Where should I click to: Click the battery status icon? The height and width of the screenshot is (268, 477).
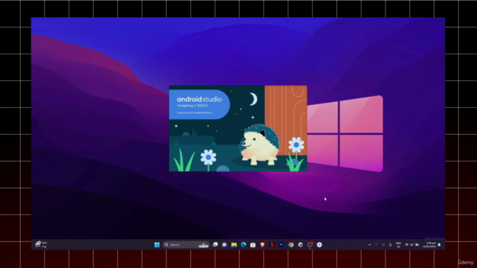point(417,245)
